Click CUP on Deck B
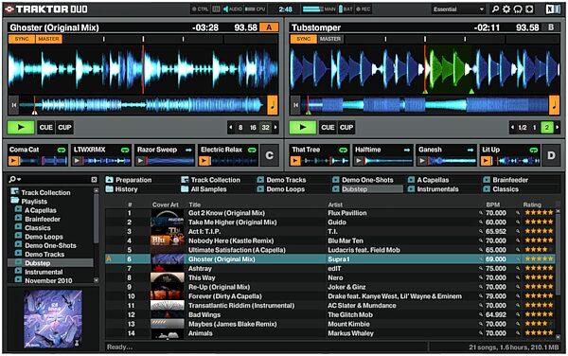Image resolution: width=568 pixels, height=356 pixels. pos(346,128)
